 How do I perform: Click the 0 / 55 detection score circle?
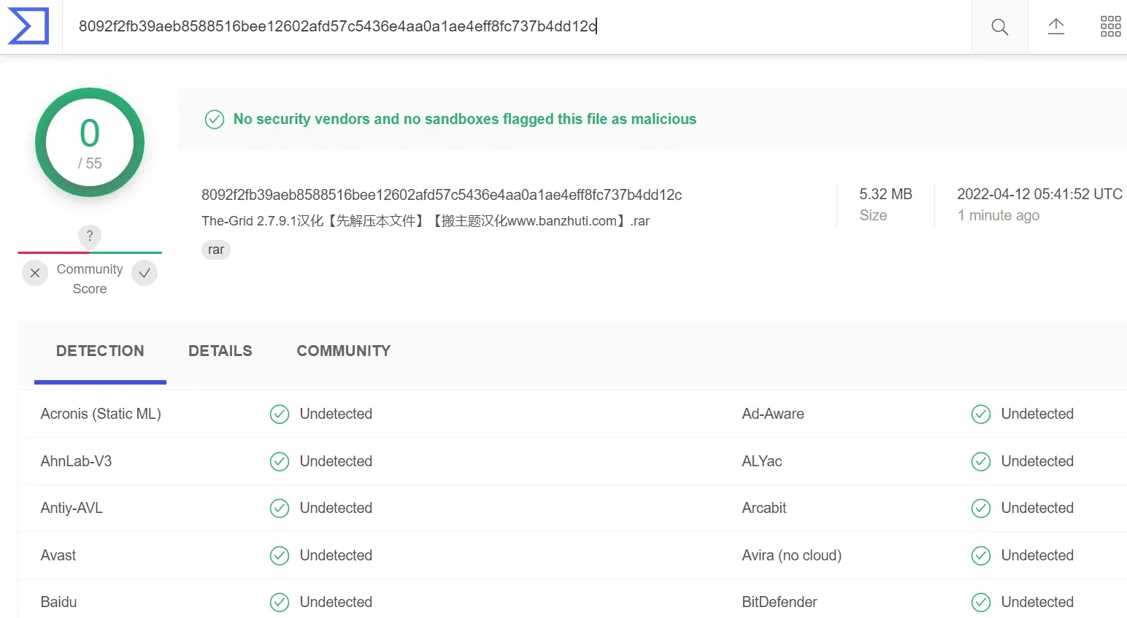(90, 143)
